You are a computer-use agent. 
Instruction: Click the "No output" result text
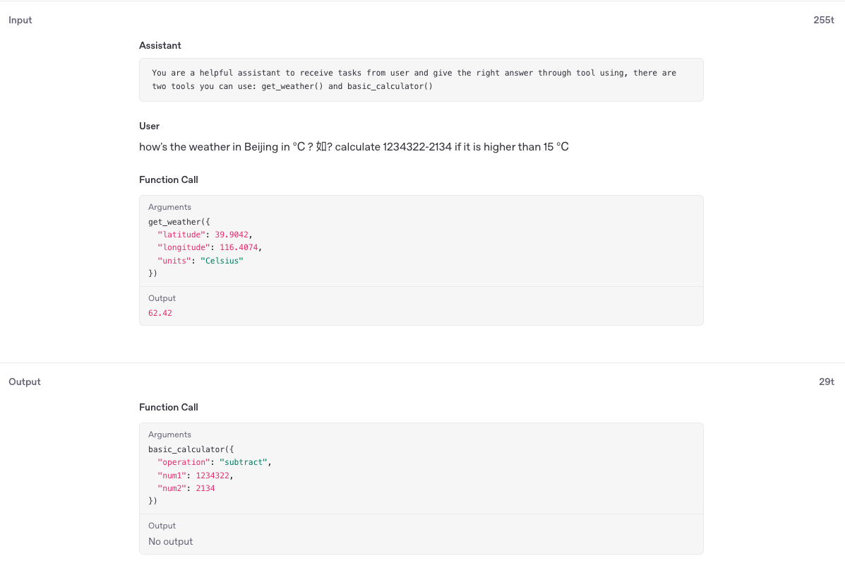[x=170, y=541]
